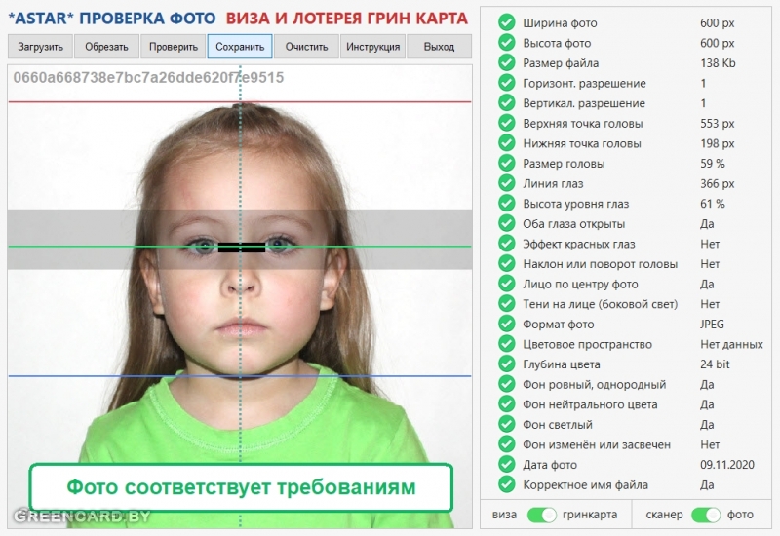Viewport: 780px width, 536px height.
Task: Run the Проверить photo check
Action: (x=174, y=47)
